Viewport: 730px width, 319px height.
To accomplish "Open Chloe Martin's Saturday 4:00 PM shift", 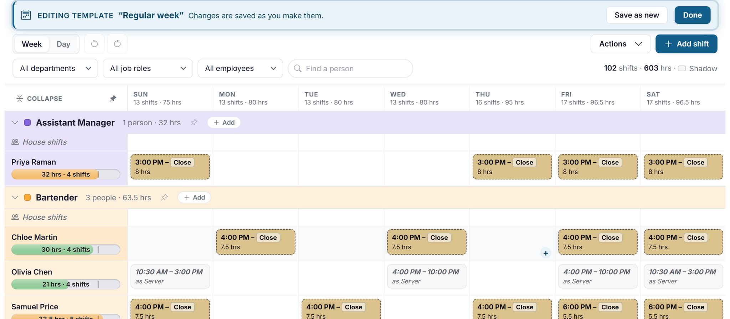I will pos(683,242).
